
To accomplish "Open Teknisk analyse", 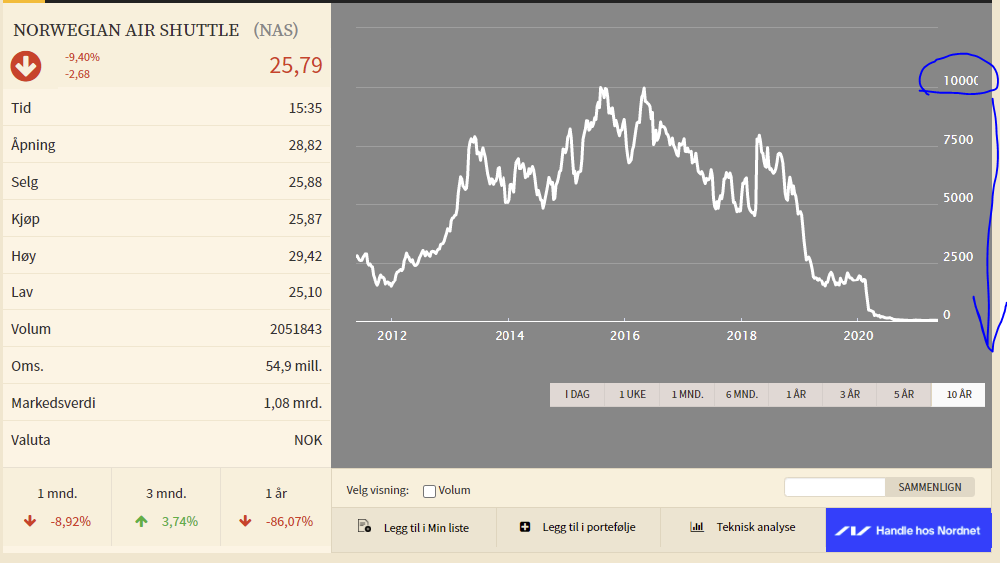I will [743, 527].
